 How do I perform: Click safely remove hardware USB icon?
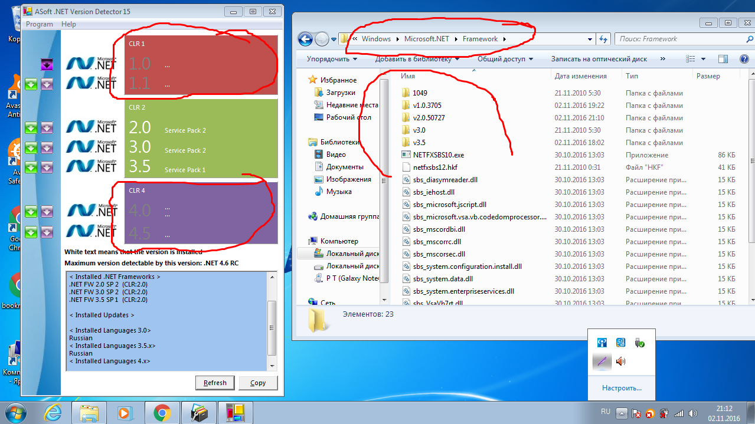click(x=639, y=343)
